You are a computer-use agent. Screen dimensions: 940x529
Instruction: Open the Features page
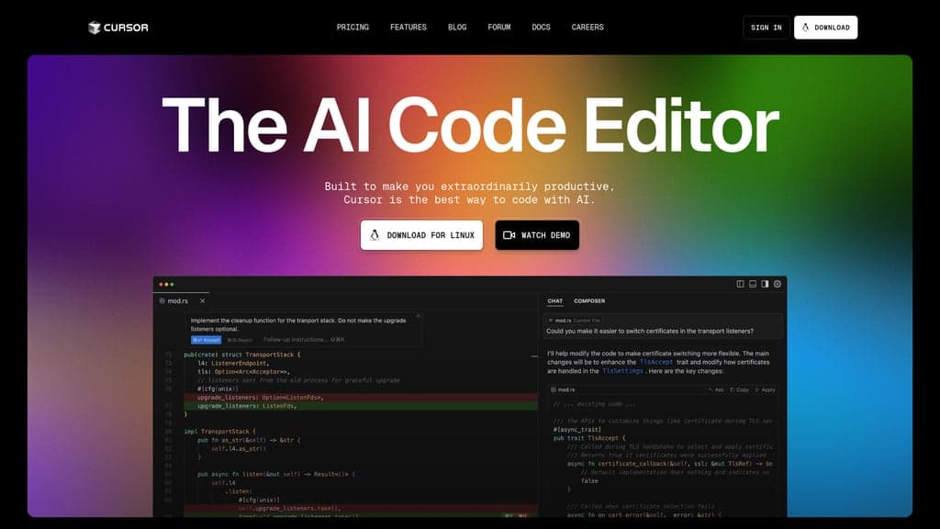(408, 27)
